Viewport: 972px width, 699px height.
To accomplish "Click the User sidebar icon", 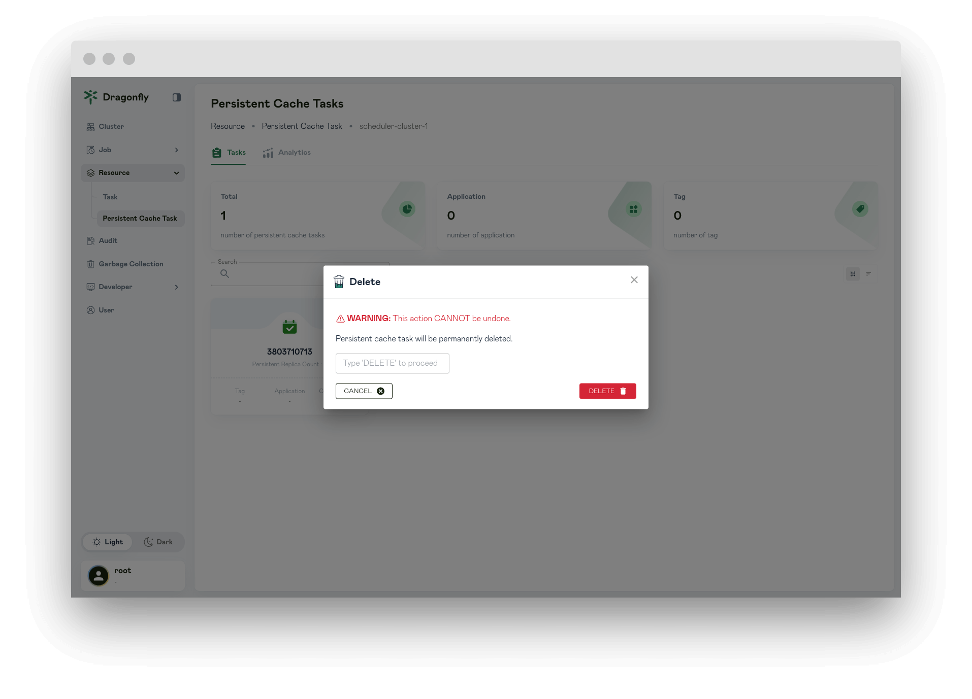I will [90, 310].
